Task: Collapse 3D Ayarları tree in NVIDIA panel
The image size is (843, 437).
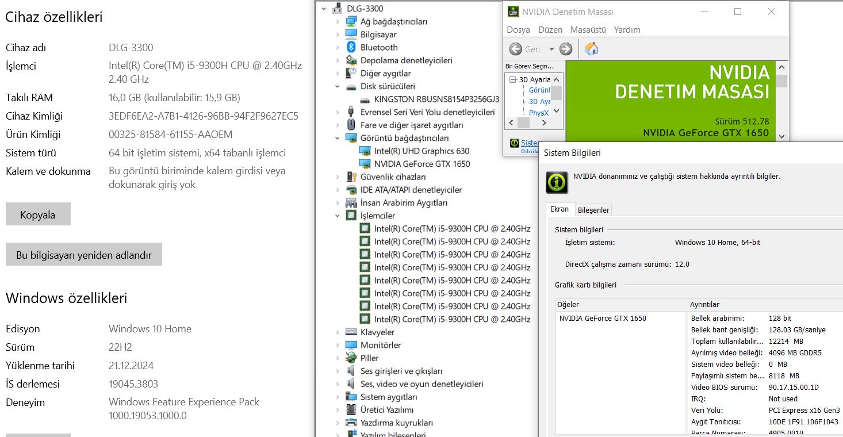Action: click(x=513, y=79)
